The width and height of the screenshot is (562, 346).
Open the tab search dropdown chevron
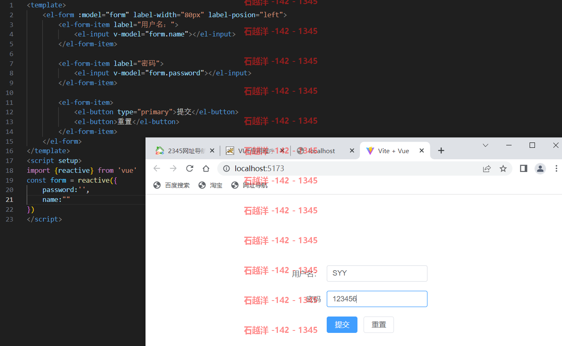pos(485,145)
